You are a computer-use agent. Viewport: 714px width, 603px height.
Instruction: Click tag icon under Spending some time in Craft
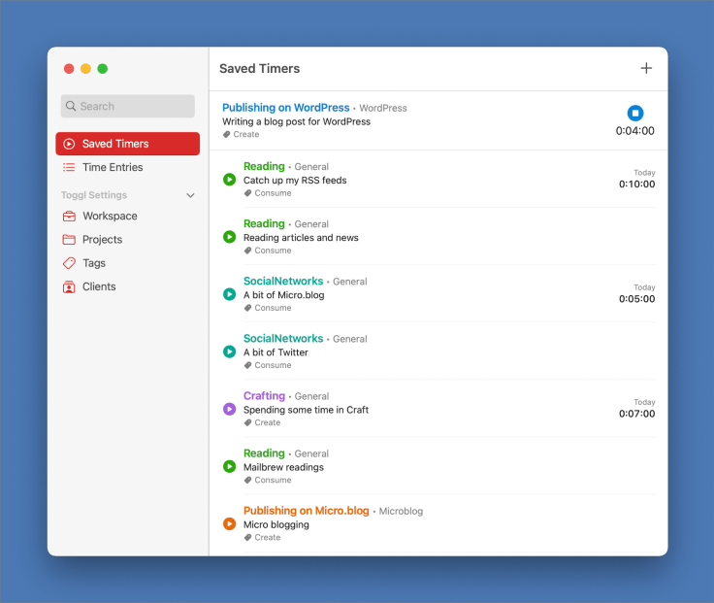(x=247, y=423)
